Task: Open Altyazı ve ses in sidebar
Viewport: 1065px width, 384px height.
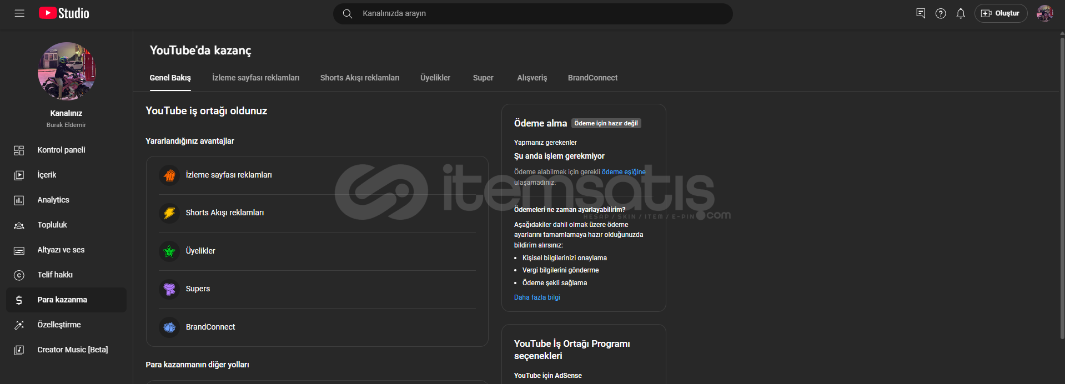Action: point(67,250)
